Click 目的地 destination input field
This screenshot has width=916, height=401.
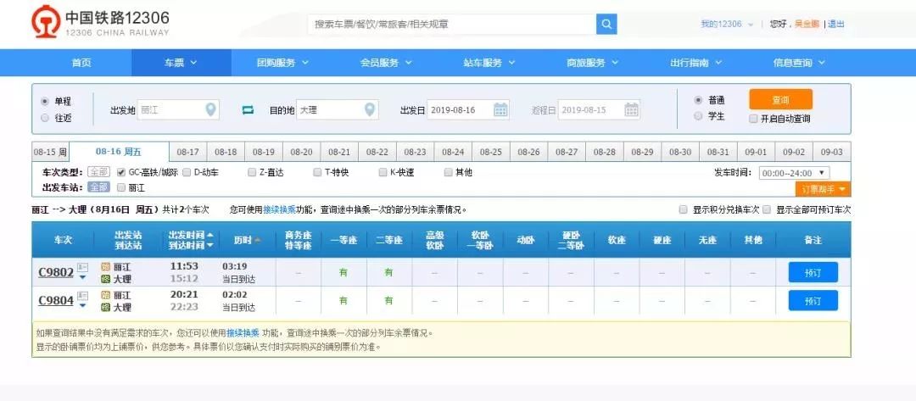coord(337,109)
